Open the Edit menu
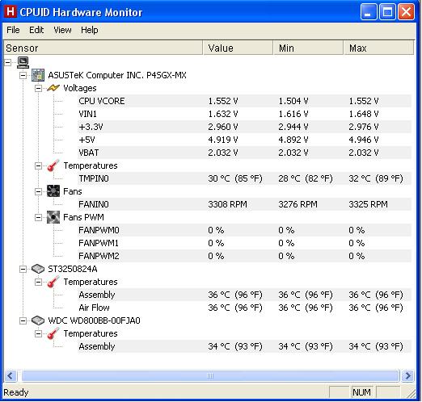Viewport: 422px width, 402px height. tap(36, 30)
